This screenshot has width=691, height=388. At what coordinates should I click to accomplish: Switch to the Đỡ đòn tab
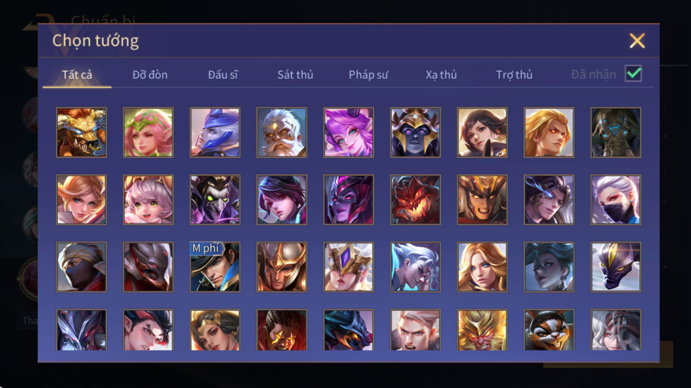(150, 74)
